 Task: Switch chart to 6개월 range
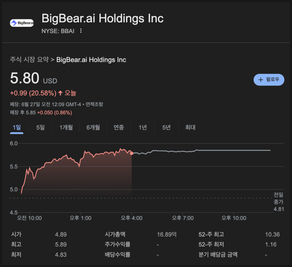click(x=93, y=127)
